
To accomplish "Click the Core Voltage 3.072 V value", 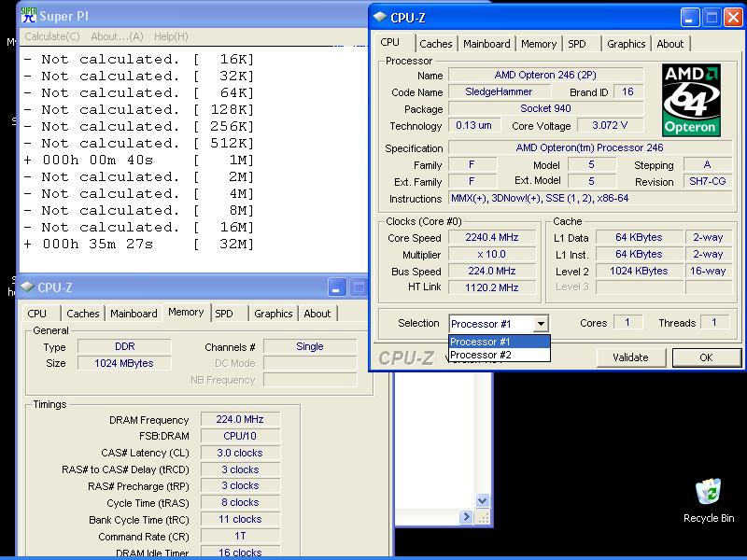I will click(610, 125).
